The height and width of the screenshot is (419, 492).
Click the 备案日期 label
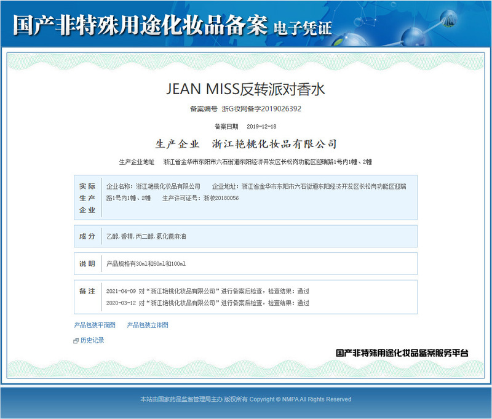226,127
